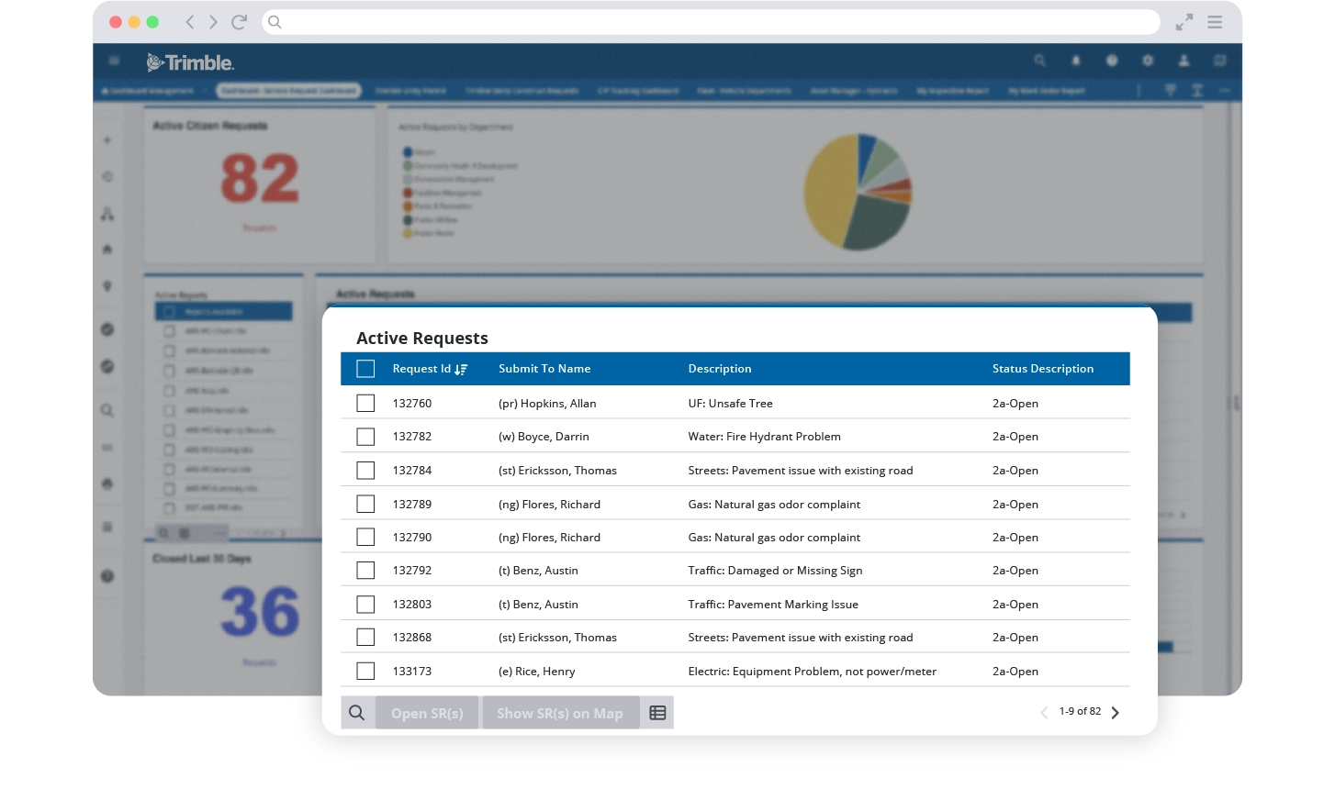Click the Request Id column header
1335x789 pixels.
[421, 369]
